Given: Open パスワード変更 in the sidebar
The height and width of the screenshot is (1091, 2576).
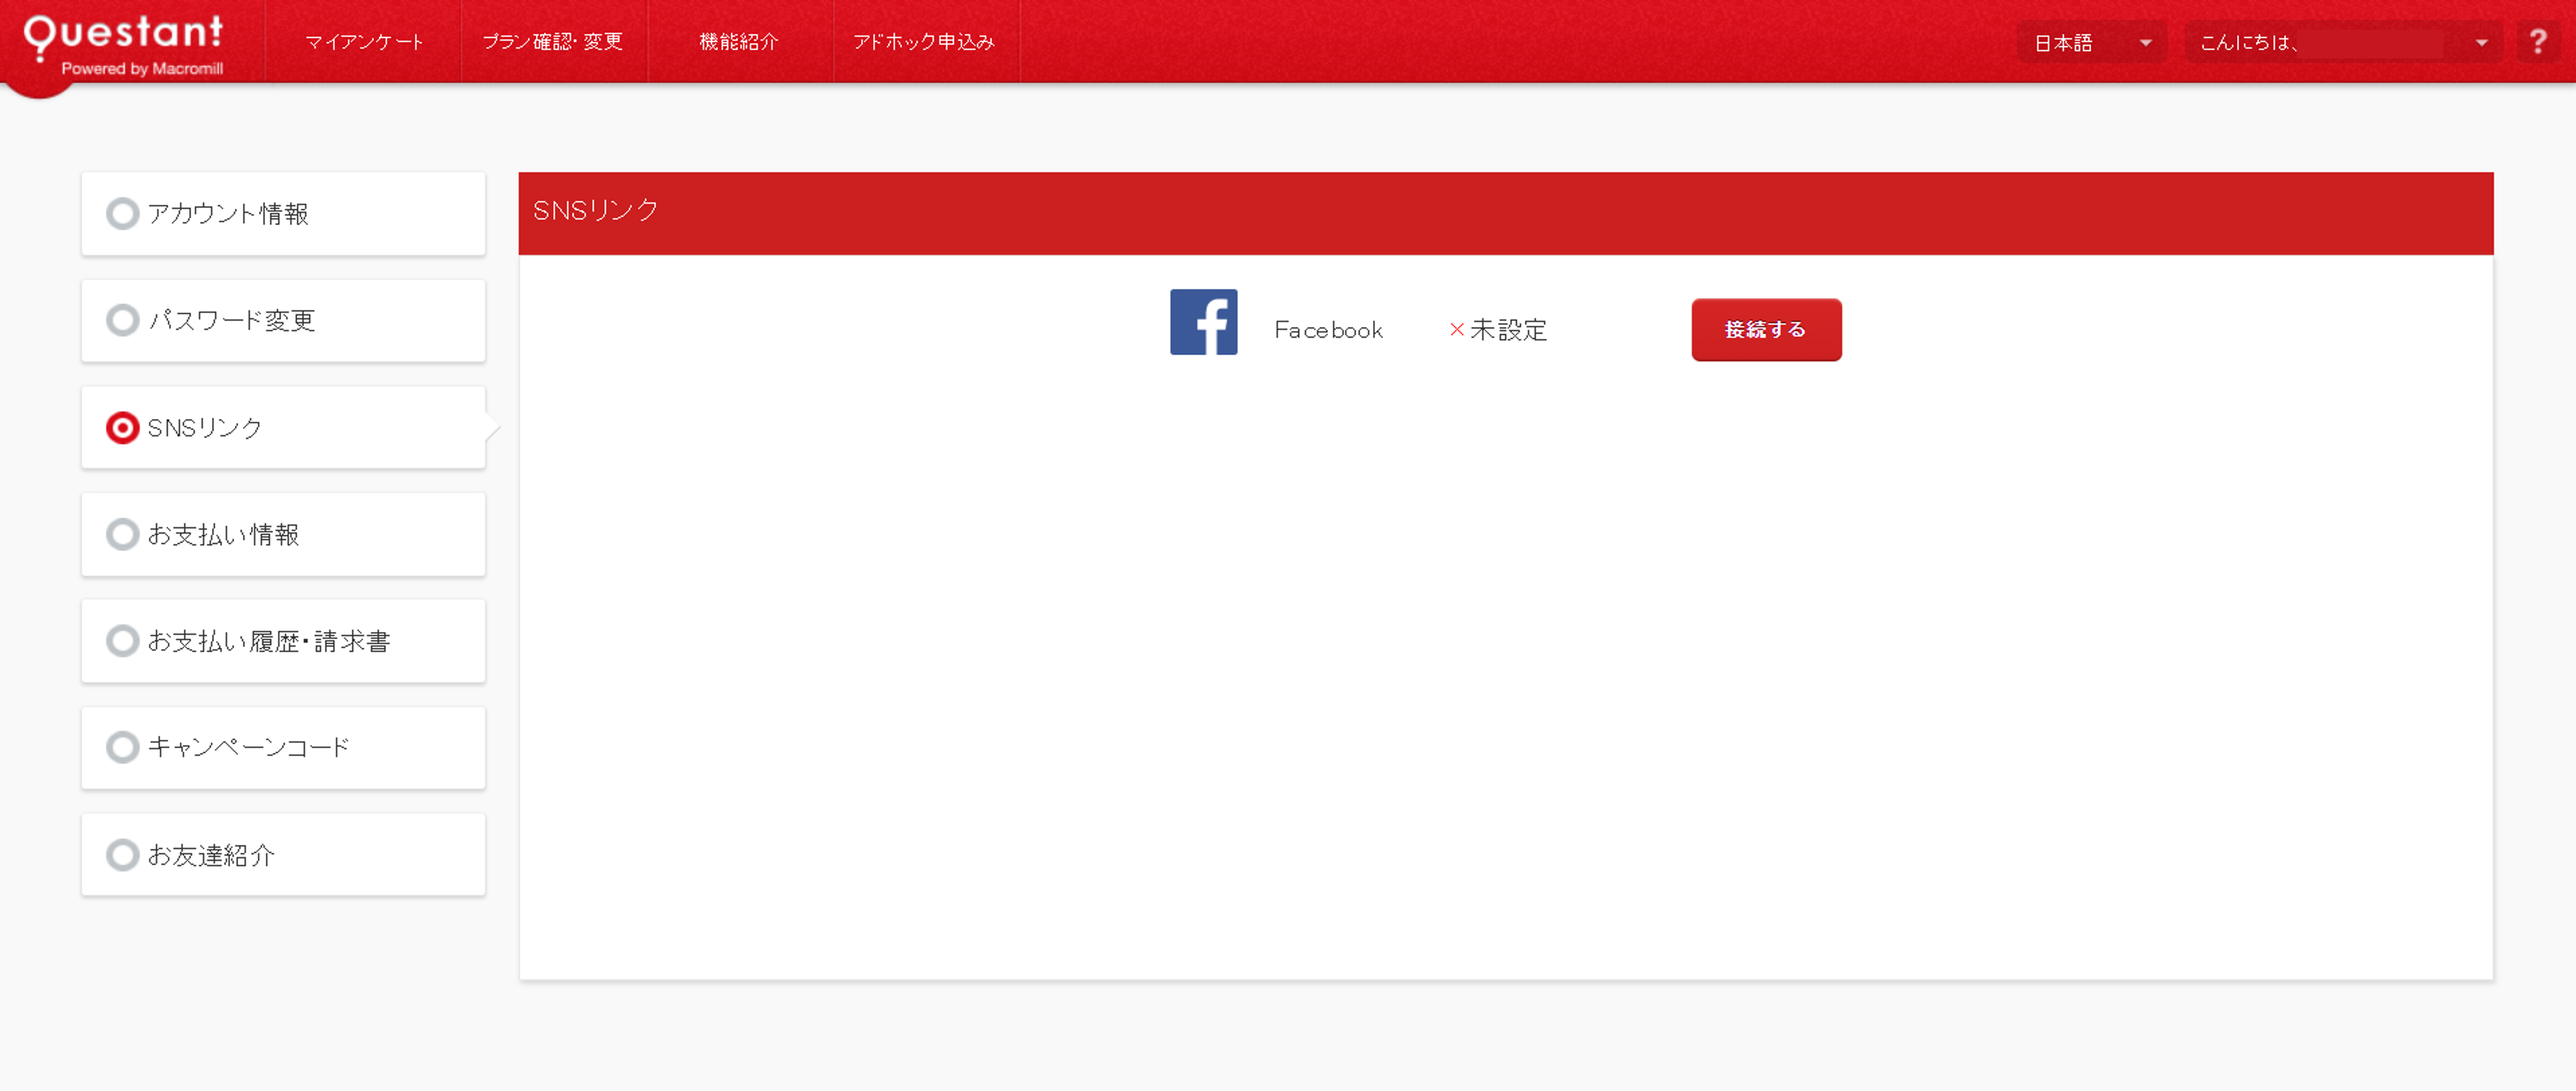Looking at the screenshot, I should (x=283, y=320).
